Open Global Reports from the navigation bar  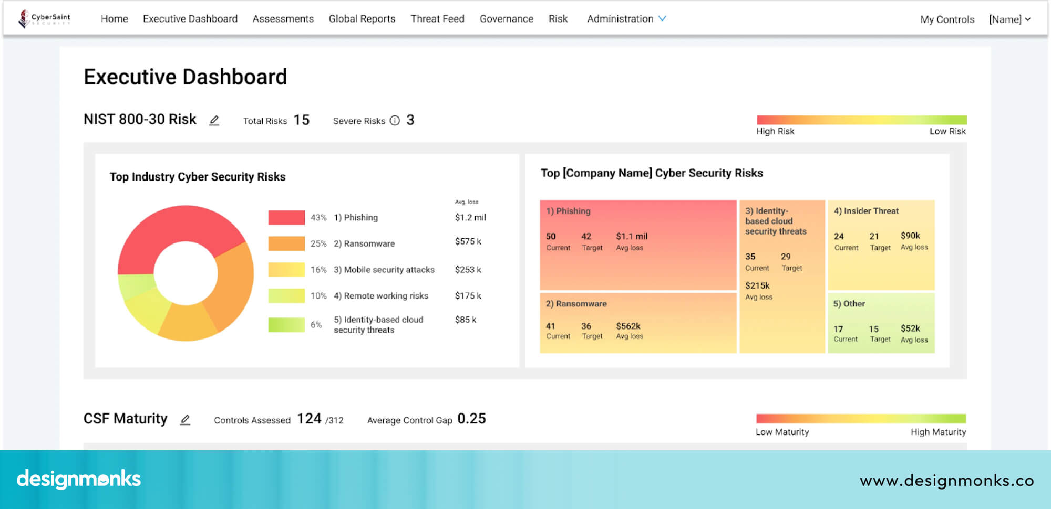(362, 18)
